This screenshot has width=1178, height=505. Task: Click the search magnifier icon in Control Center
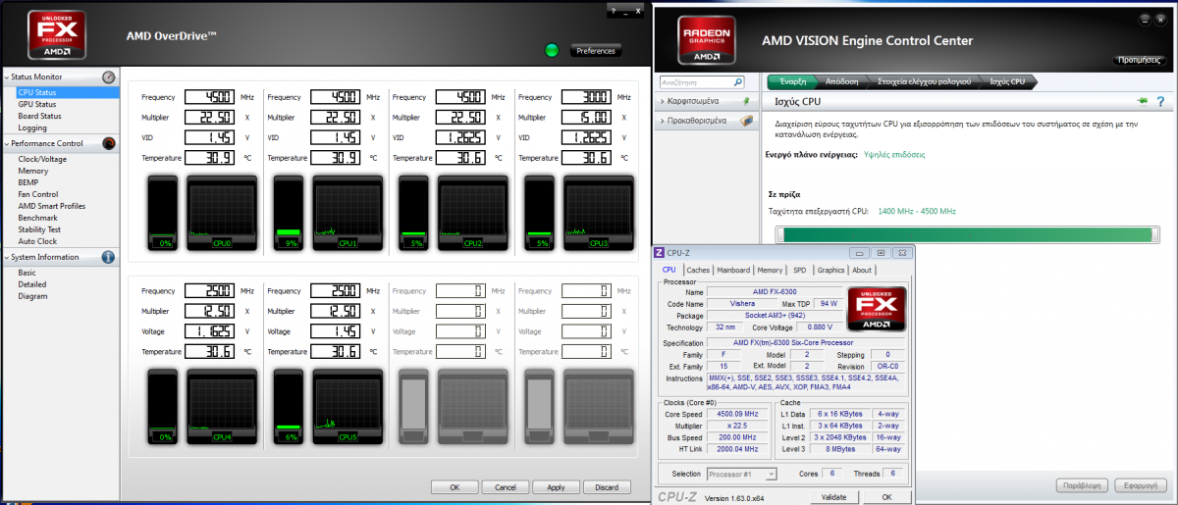[738, 82]
